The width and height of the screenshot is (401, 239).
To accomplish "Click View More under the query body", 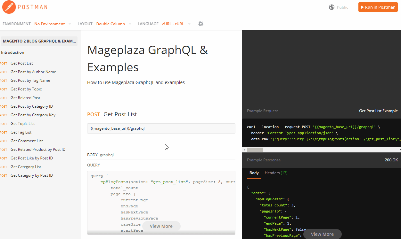I will pyautogui.click(x=161, y=226).
